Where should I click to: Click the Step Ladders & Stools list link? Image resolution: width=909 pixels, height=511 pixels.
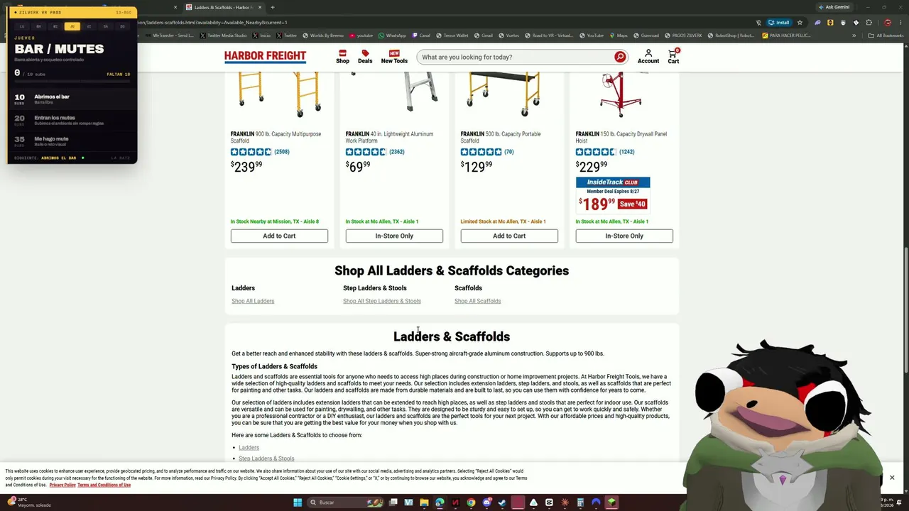point(266,458)
